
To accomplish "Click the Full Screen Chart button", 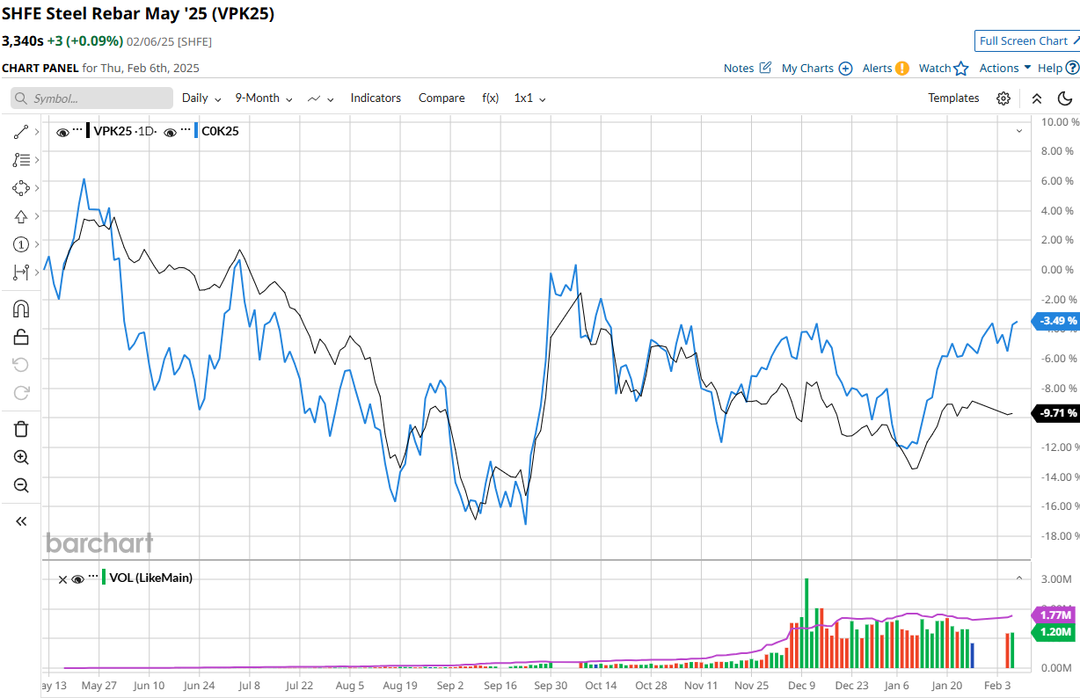I will click(1027, 41).
